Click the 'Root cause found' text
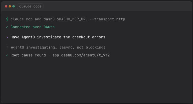193x104 pixels. [x=28, y=55]
